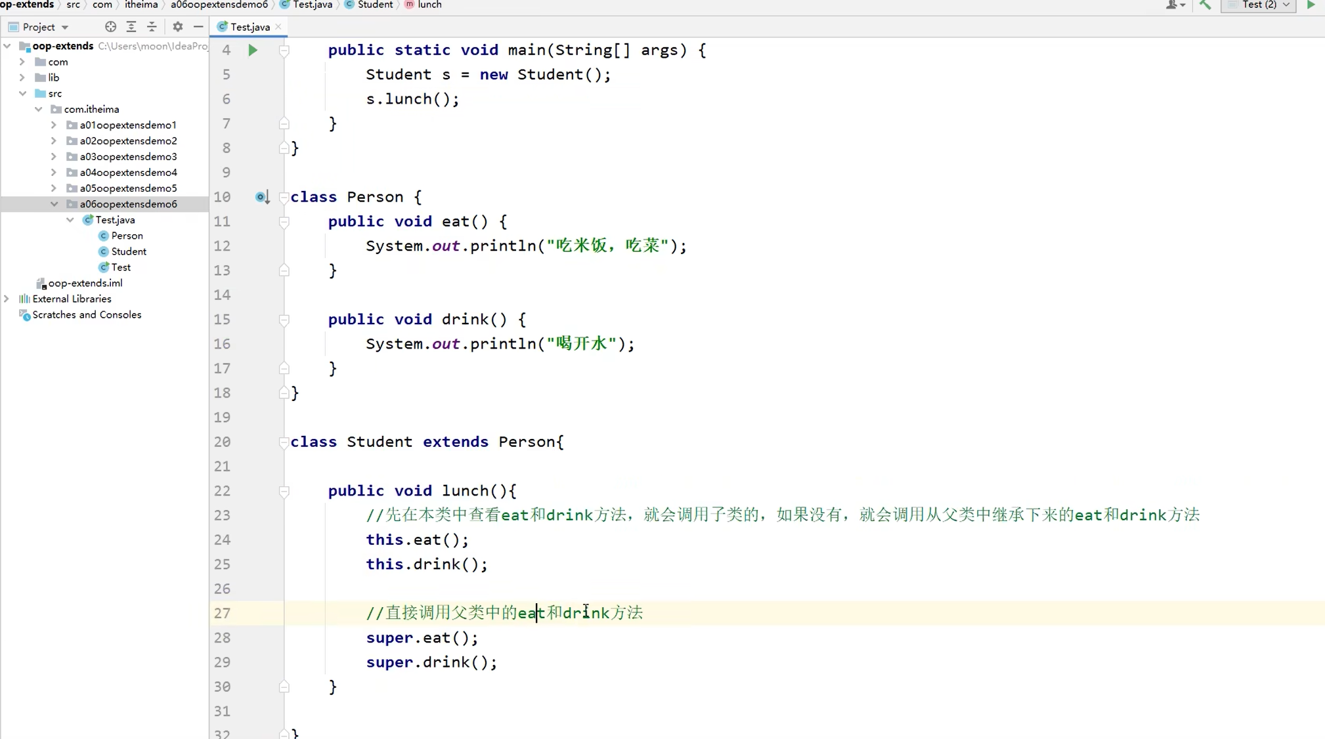This screenshot has height=739, width=1325.
Task: Click the Expand All icon in Project panel
Action: click(x=131, y=27)
